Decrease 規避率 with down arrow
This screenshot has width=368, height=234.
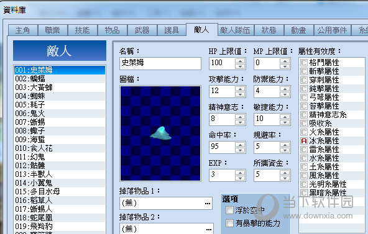tap(285, 150)
